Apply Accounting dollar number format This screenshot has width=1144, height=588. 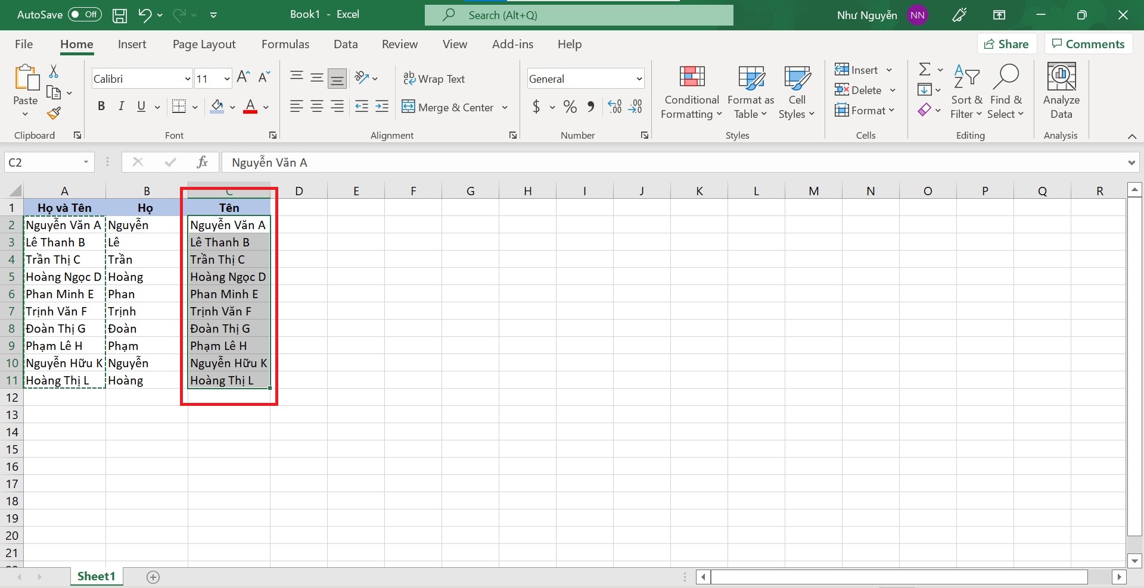click(x=536, y=107)
